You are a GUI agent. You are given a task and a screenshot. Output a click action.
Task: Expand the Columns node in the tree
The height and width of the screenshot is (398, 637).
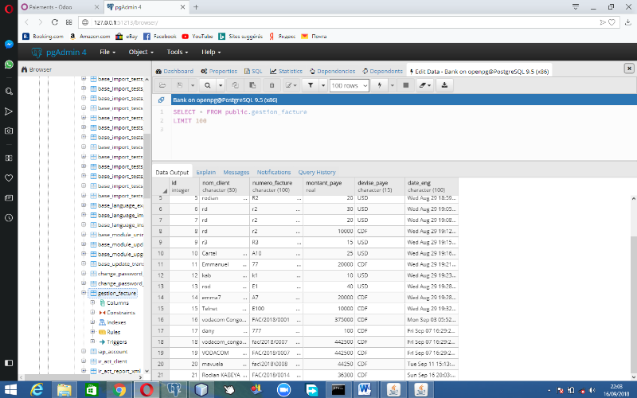pyautogui.click(x=93, y=302)
